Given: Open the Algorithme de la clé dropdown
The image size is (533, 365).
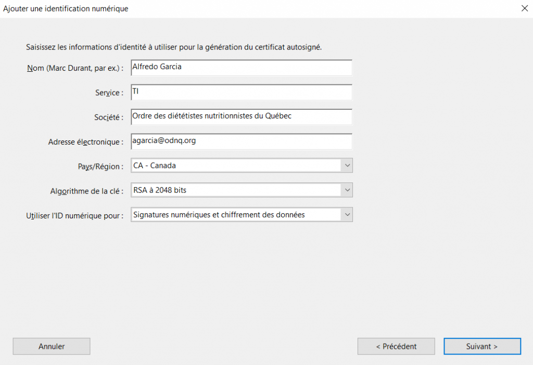Looking at the screenshot, I should click(242, 190).
